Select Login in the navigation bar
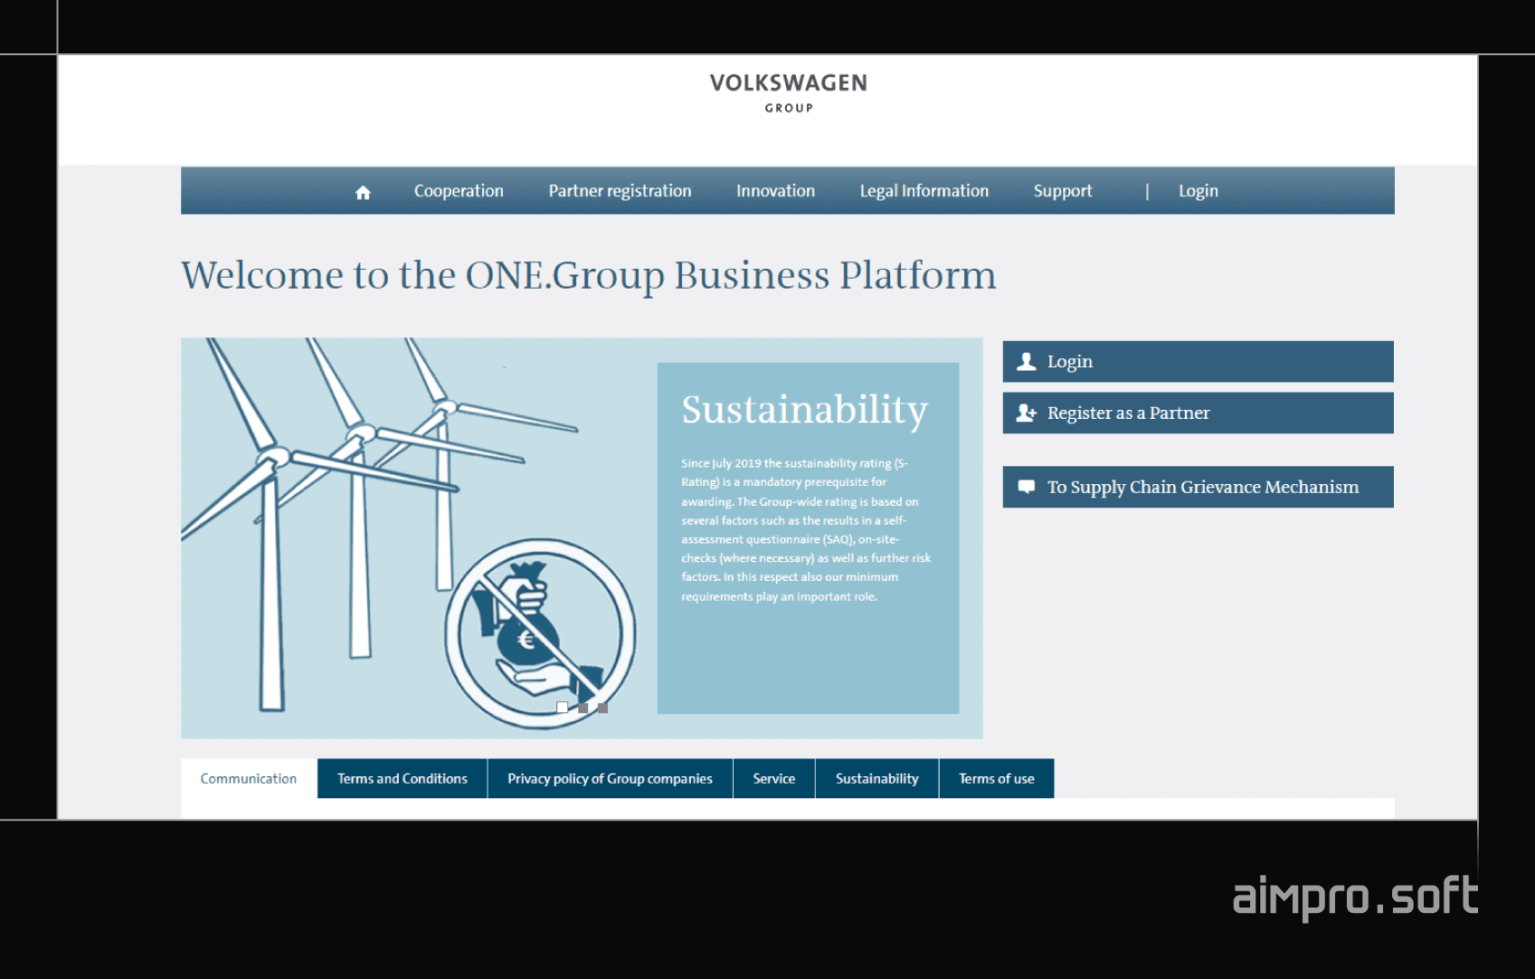1535x979 pixels. [x=1198, y=191]
